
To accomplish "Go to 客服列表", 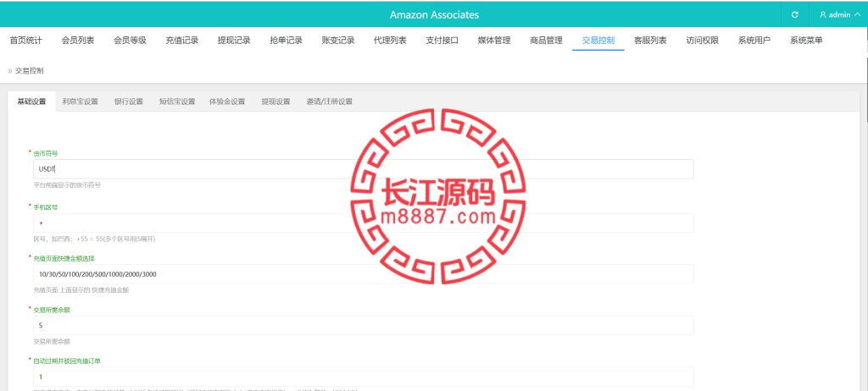I will 650,41.
